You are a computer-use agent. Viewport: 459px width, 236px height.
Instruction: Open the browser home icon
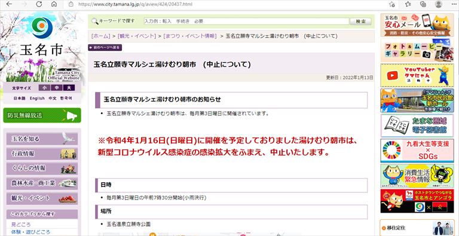[54, 4]
